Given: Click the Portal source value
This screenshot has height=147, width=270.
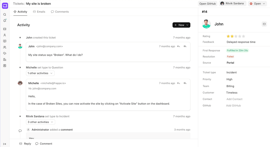Looking at the screenshot, I should point(230,63).
